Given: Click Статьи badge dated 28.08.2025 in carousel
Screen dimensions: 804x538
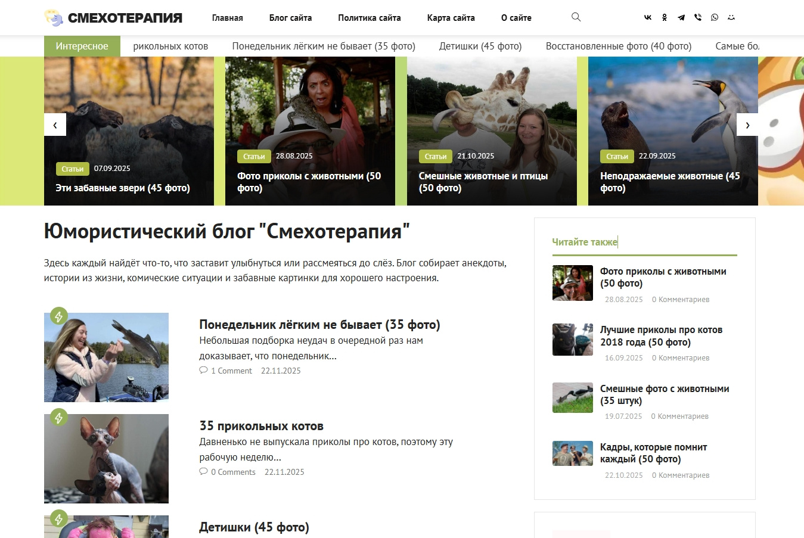Looking at the screenshot, I should point(254,156).
